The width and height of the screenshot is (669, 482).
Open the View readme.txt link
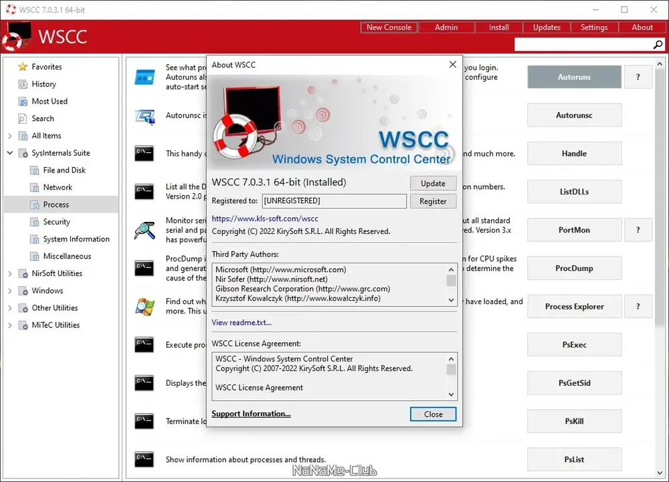(x=242, y=323)
